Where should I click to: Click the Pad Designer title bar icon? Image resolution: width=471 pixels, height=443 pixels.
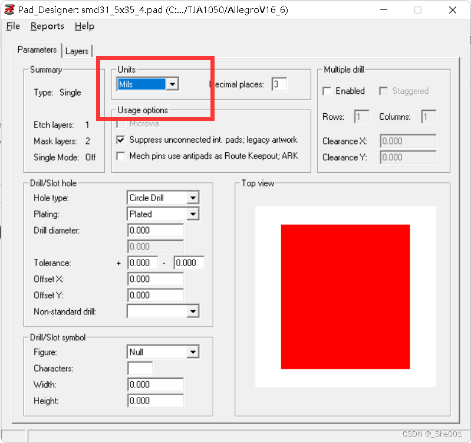pyautogui.click(x=9, y=10)
